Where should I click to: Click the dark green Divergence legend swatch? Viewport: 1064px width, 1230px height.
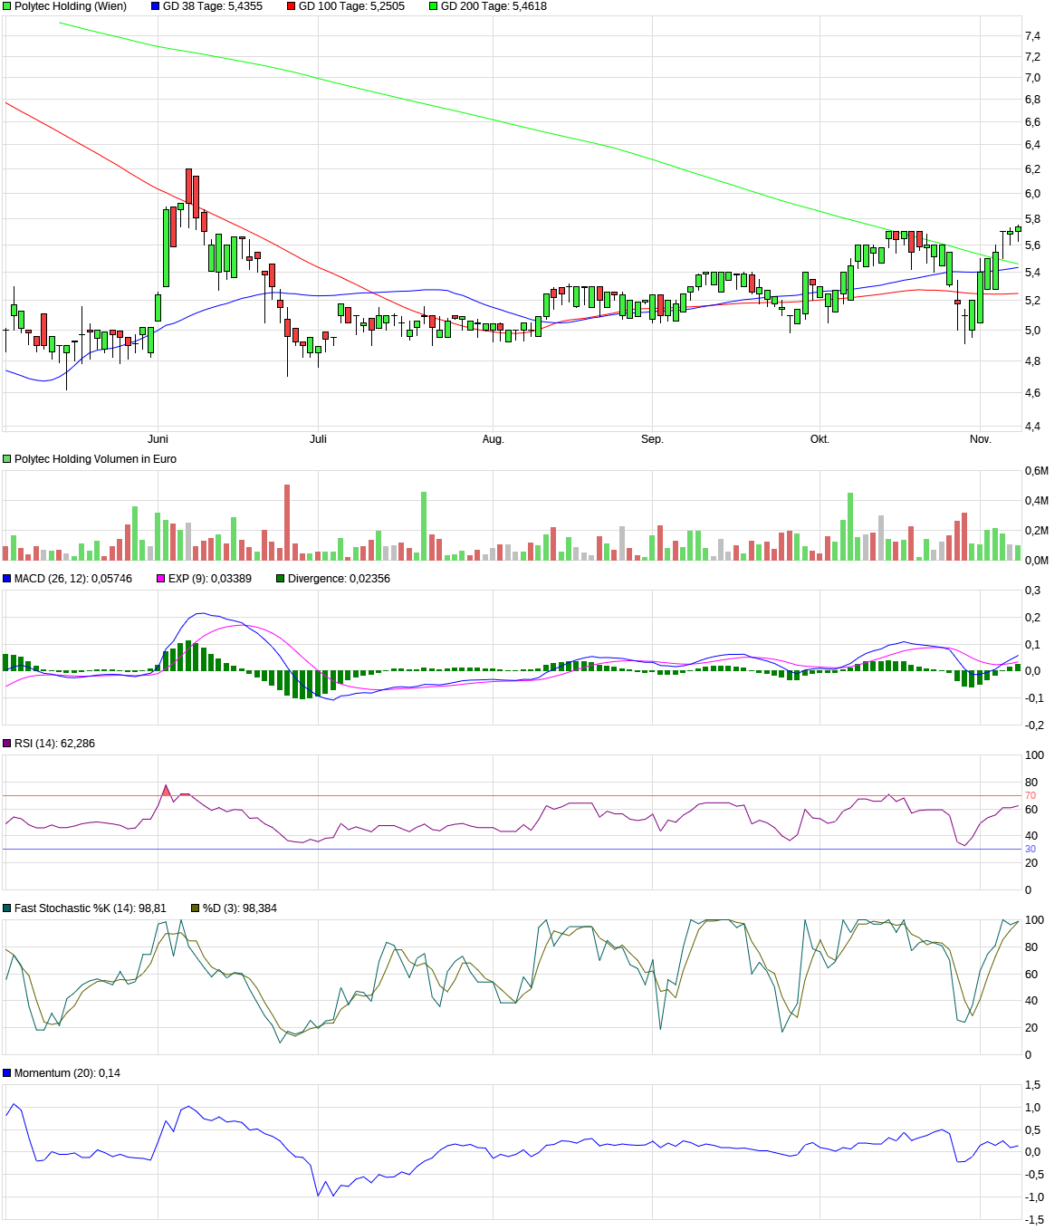tap(281, 579)
